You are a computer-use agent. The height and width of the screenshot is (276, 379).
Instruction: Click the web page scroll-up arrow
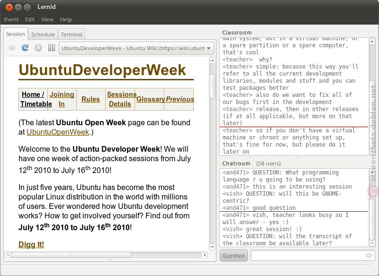click(212, 60)
